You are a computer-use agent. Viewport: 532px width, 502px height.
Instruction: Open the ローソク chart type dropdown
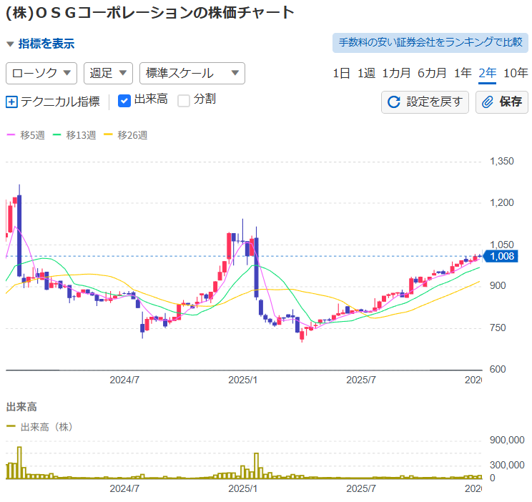tap(41, 73)
